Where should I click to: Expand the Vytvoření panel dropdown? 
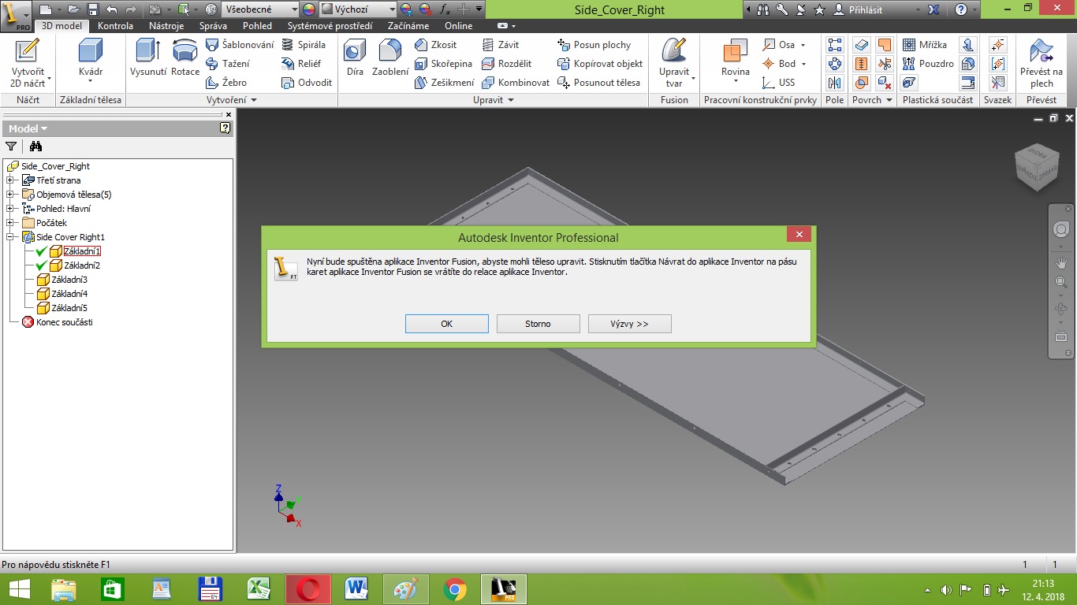pos(232,100)
